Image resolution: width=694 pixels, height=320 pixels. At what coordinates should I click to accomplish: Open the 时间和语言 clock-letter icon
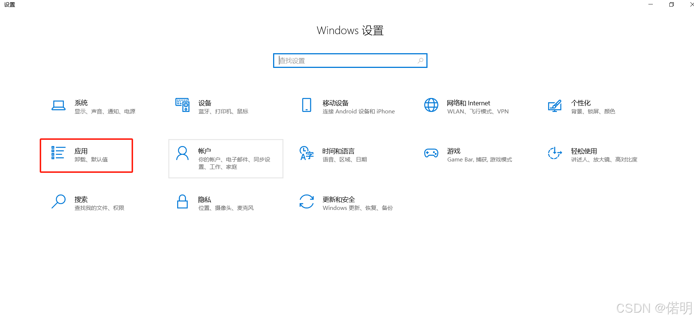click(307, 153)
